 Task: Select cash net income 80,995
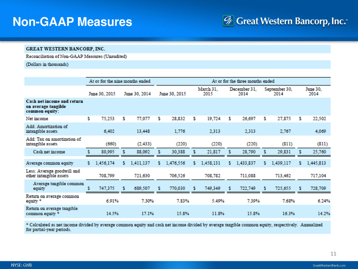108,152
